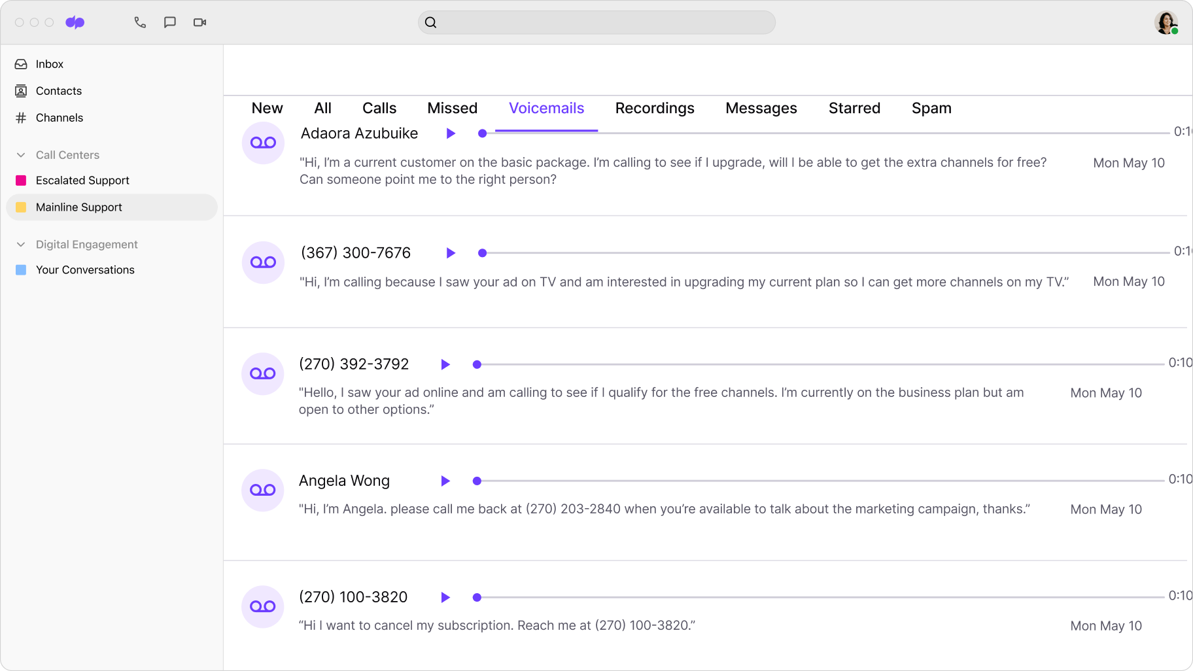This screenshot has width=1193, height=671.
Task: Collapse the Digital Engagement section
Action: [x=20, y=244]
